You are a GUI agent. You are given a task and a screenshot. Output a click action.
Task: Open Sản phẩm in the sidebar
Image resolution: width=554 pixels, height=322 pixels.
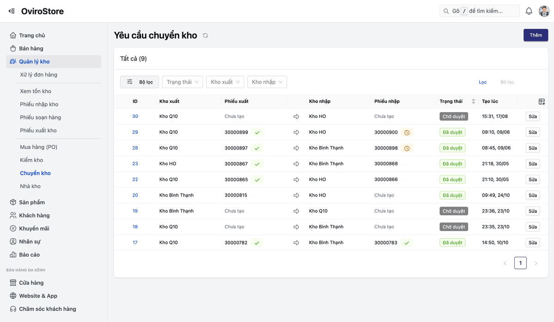tap(32, 203)
